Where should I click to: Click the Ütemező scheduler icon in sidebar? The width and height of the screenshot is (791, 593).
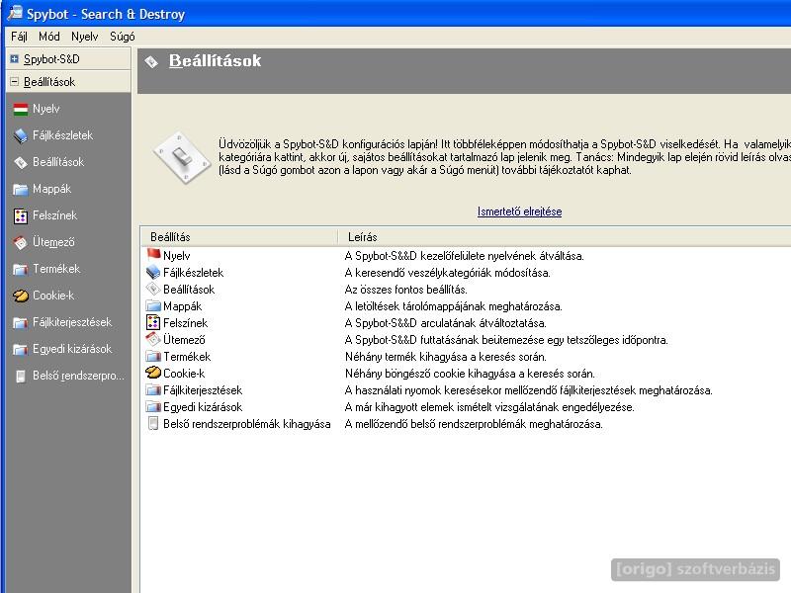(x=21, y=242)
